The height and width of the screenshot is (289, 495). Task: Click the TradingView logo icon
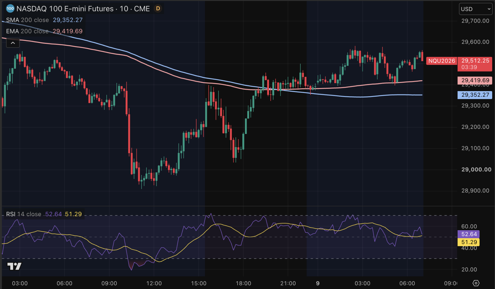pos(14,266)
